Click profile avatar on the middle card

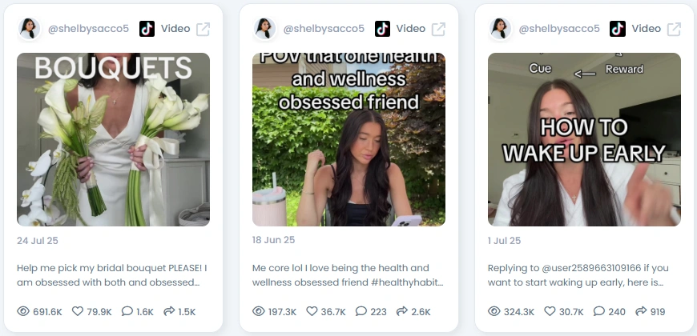tap(264, 29)
